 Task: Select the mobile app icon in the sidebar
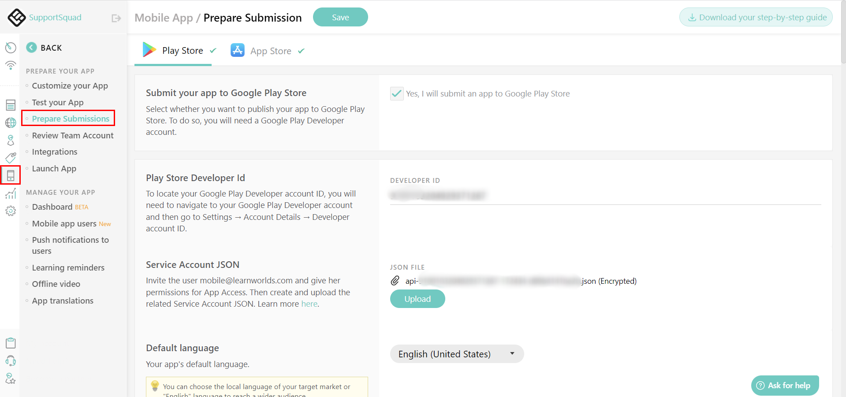10,175
